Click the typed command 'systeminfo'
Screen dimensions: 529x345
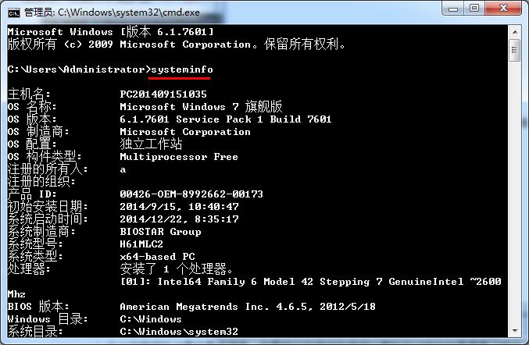point(182,69)
